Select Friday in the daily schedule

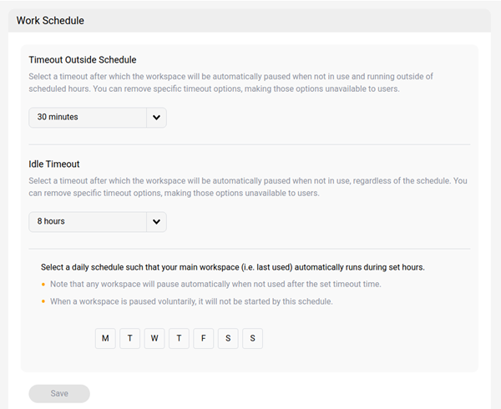pyautogui.click(x=204, y=338)
